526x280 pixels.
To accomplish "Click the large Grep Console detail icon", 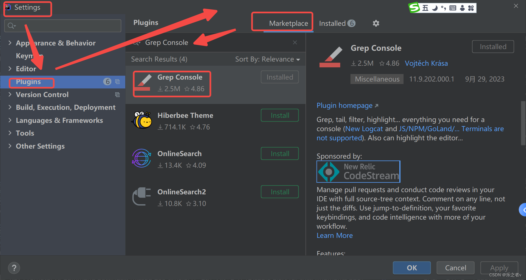I will [330, 57].
